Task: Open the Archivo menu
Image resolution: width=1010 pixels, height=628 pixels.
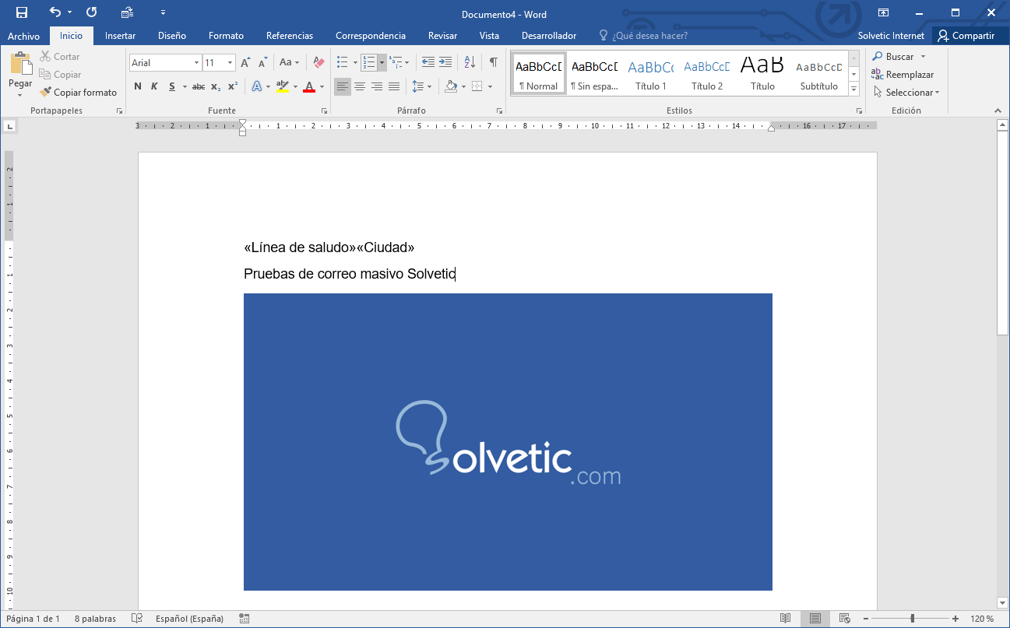Action: tap(23, 36)
